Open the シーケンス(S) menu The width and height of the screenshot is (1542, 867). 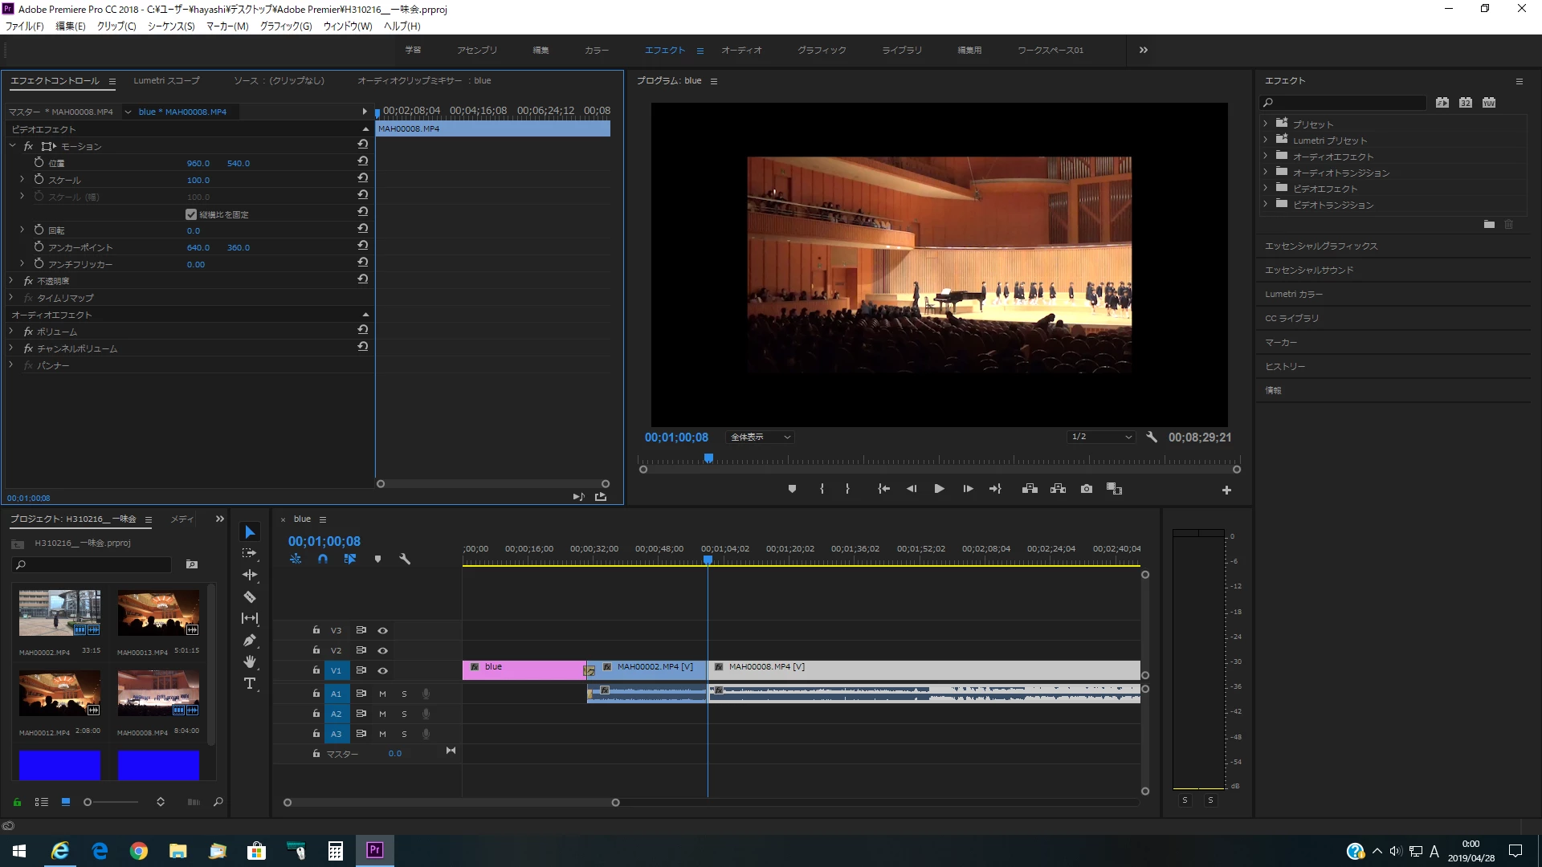[x=170, y=26]
